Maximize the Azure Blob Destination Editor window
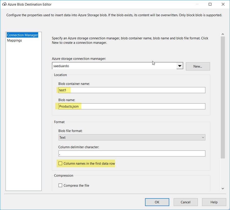Image resolution: width=230 pixels, height=210 pixels. tap(210, 4)
